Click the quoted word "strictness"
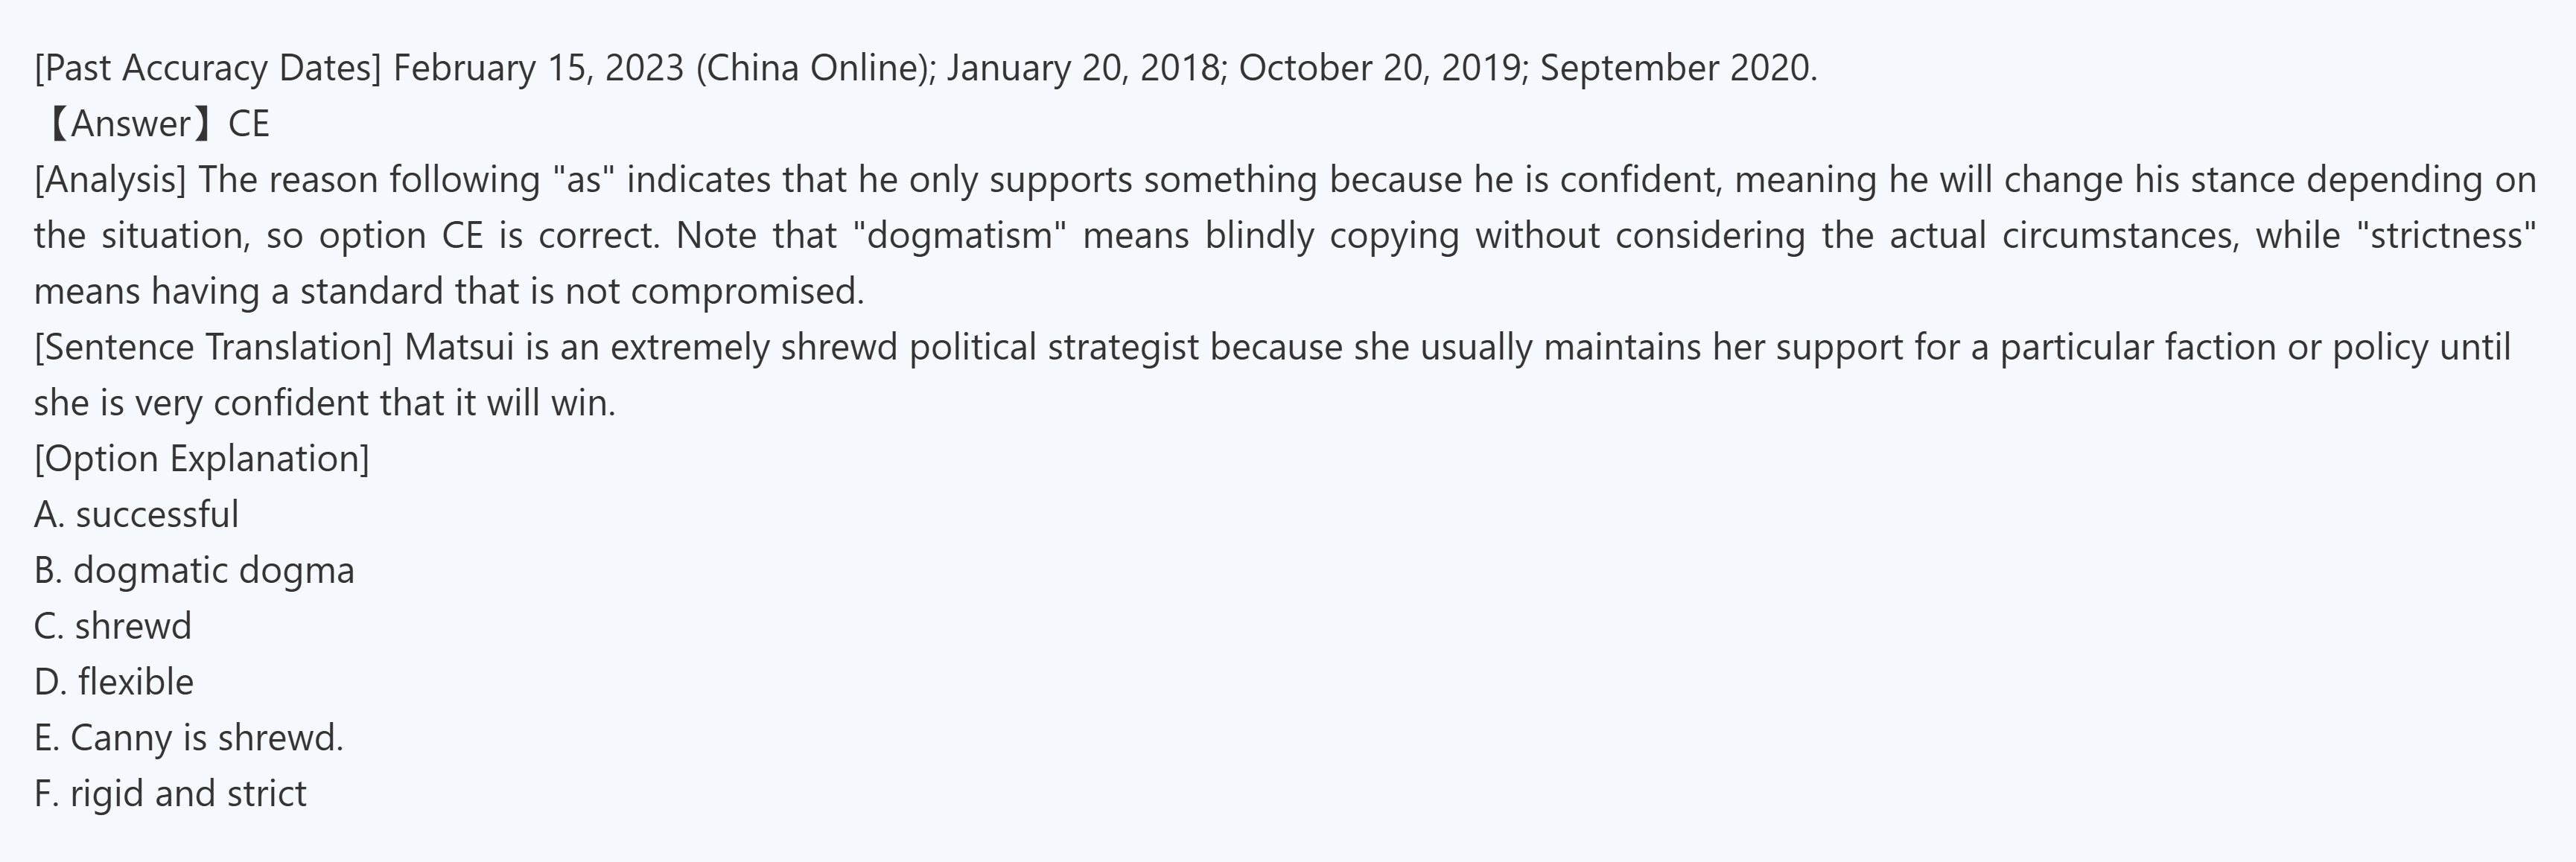This screenshot has width=2576, height=862. point(2453,236)
